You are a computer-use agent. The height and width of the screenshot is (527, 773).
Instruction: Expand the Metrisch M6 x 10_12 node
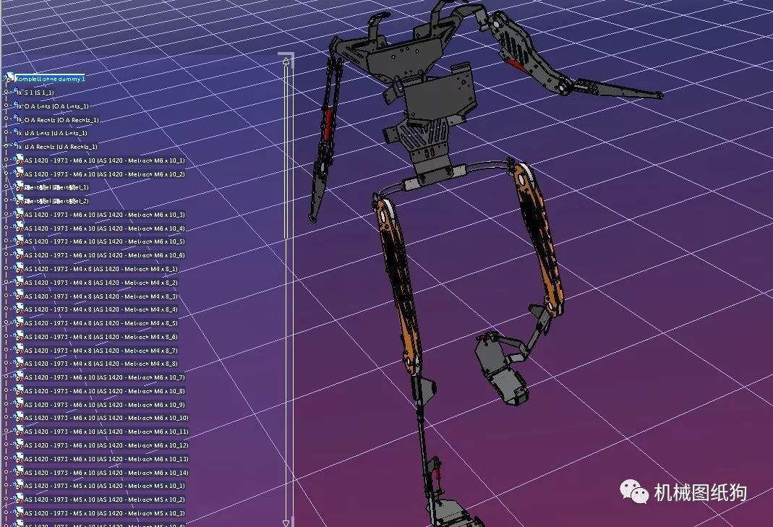tap(7, 444)
